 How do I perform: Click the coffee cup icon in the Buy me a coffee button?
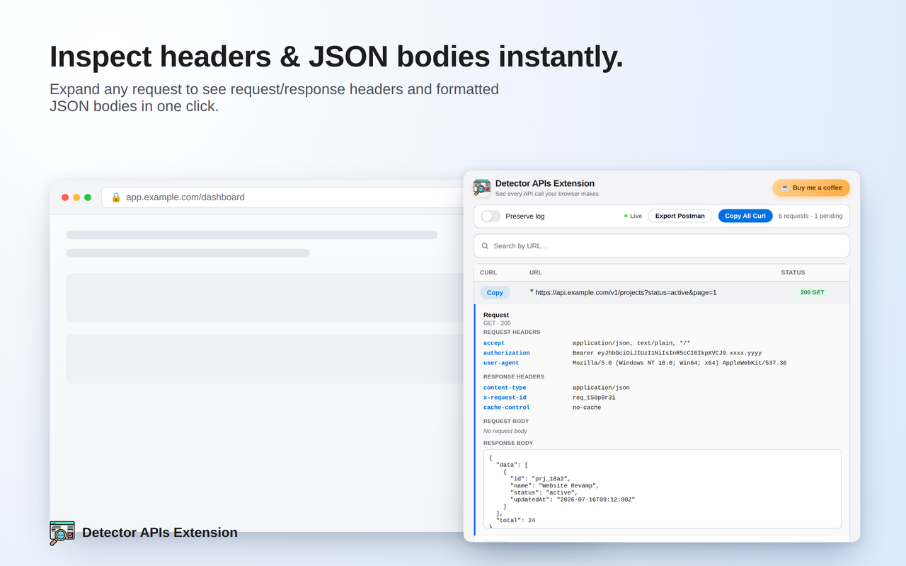click(785, 188)
